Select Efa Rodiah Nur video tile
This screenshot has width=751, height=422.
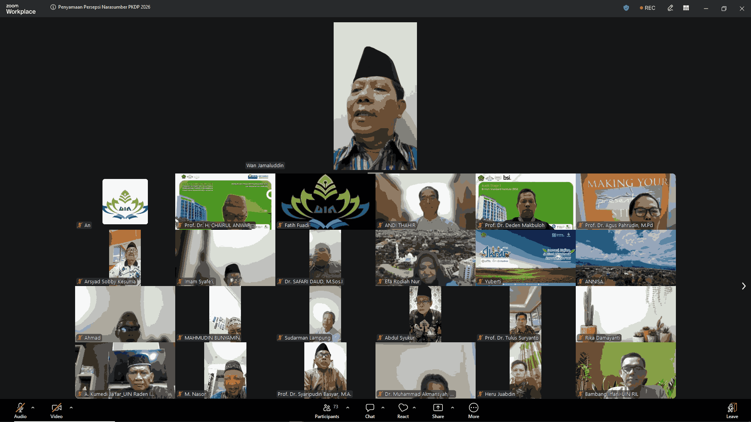coord(426,258)
